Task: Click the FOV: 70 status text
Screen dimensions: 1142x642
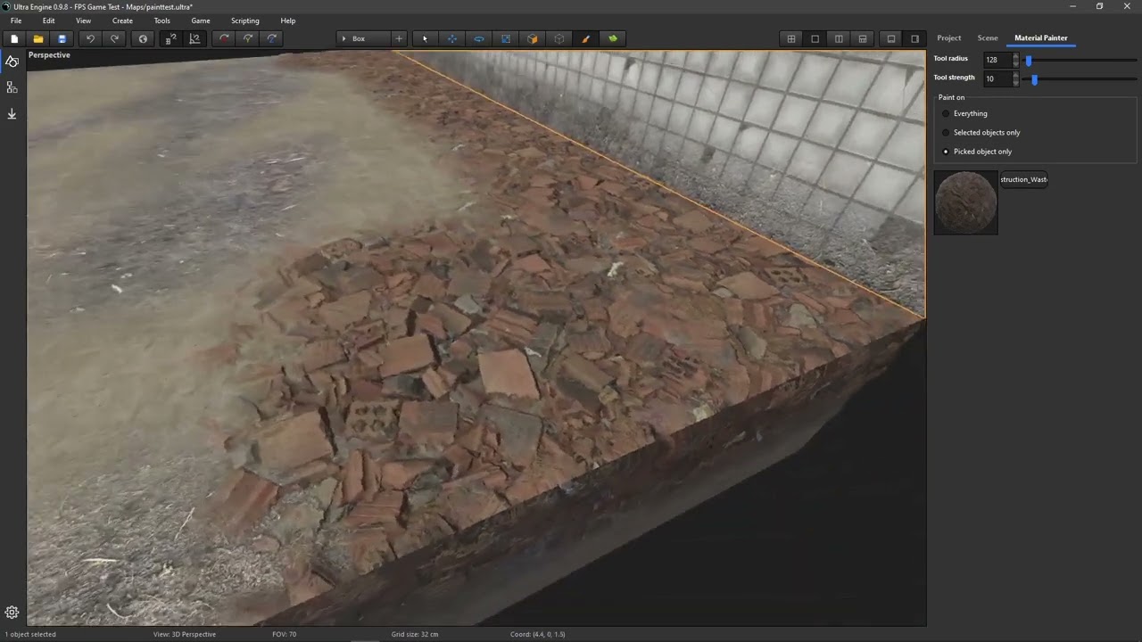Action: point(284,634)
